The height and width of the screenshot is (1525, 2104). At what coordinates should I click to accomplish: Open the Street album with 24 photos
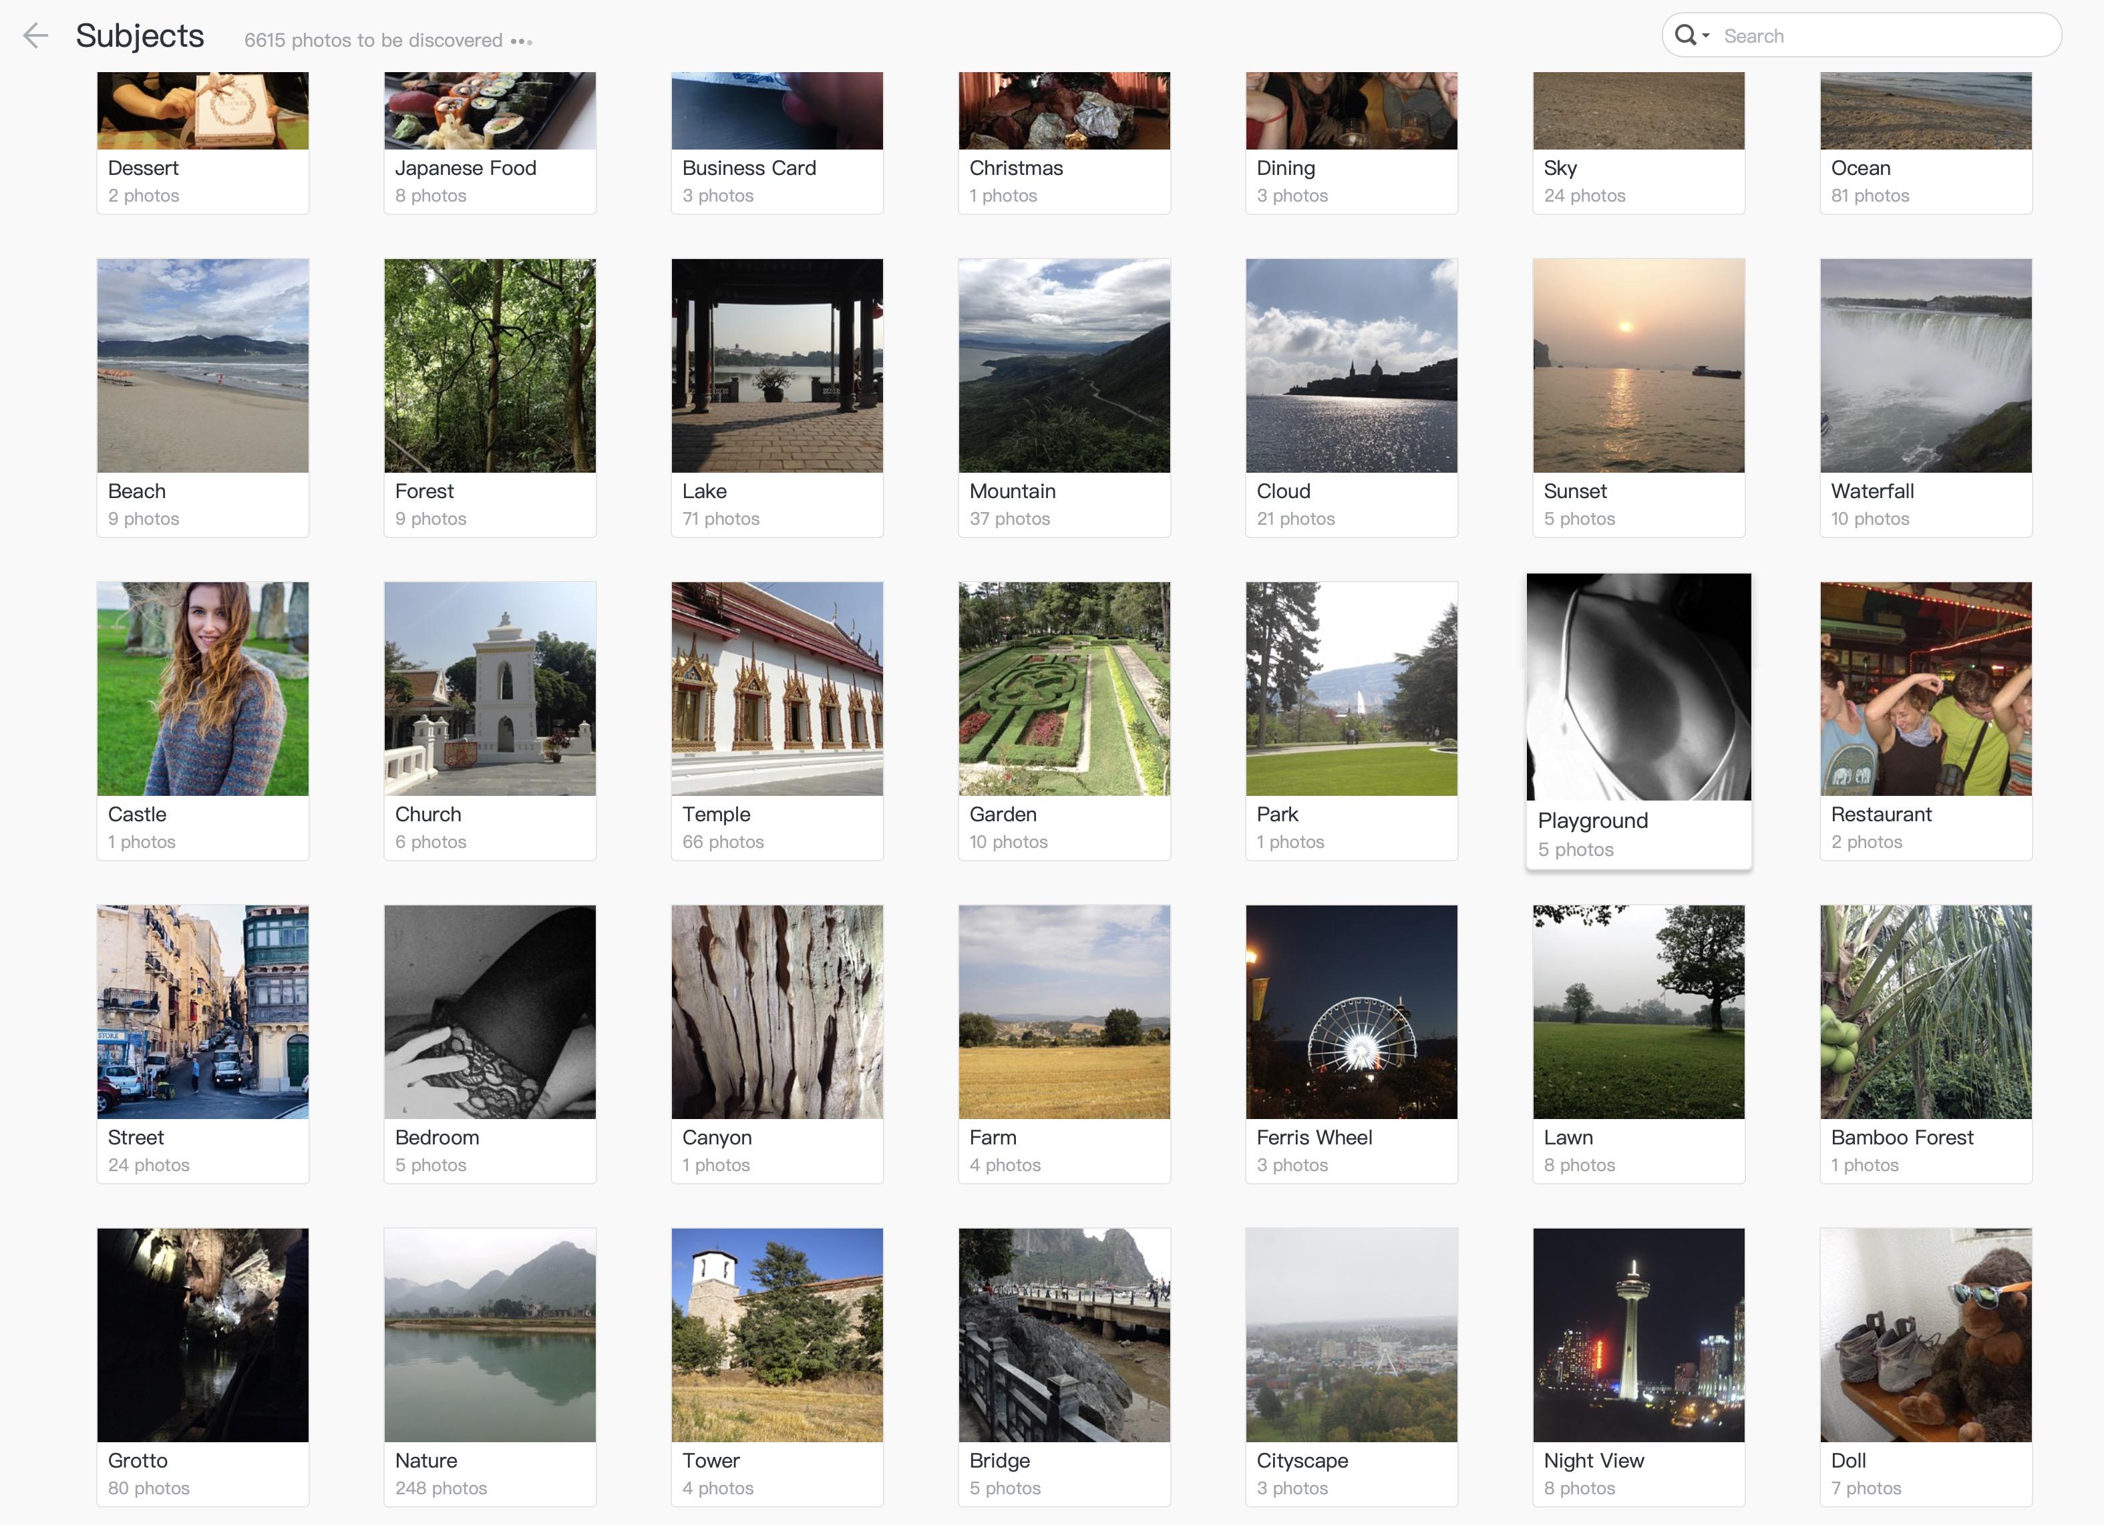point(202,1044)
